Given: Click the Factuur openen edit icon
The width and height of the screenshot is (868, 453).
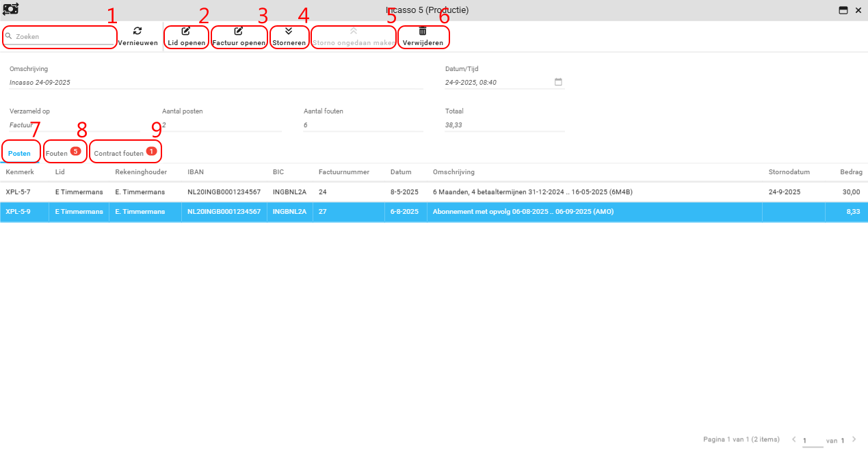Looking at the screenshot, I should (239, 31).
